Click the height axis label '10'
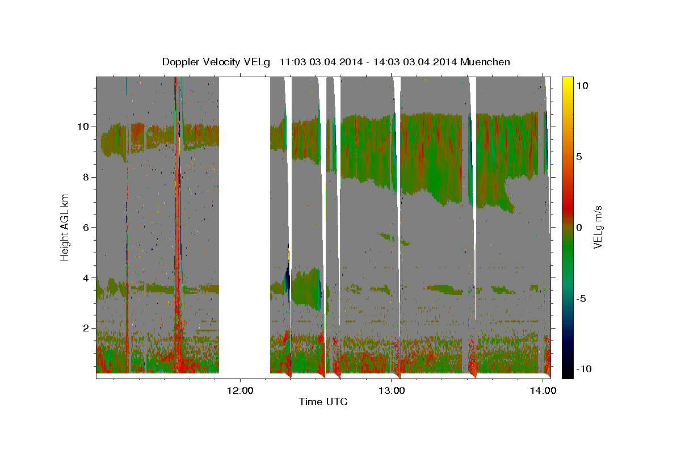The image size is (681, 454). pyautogui.click(x=84, y=127)
